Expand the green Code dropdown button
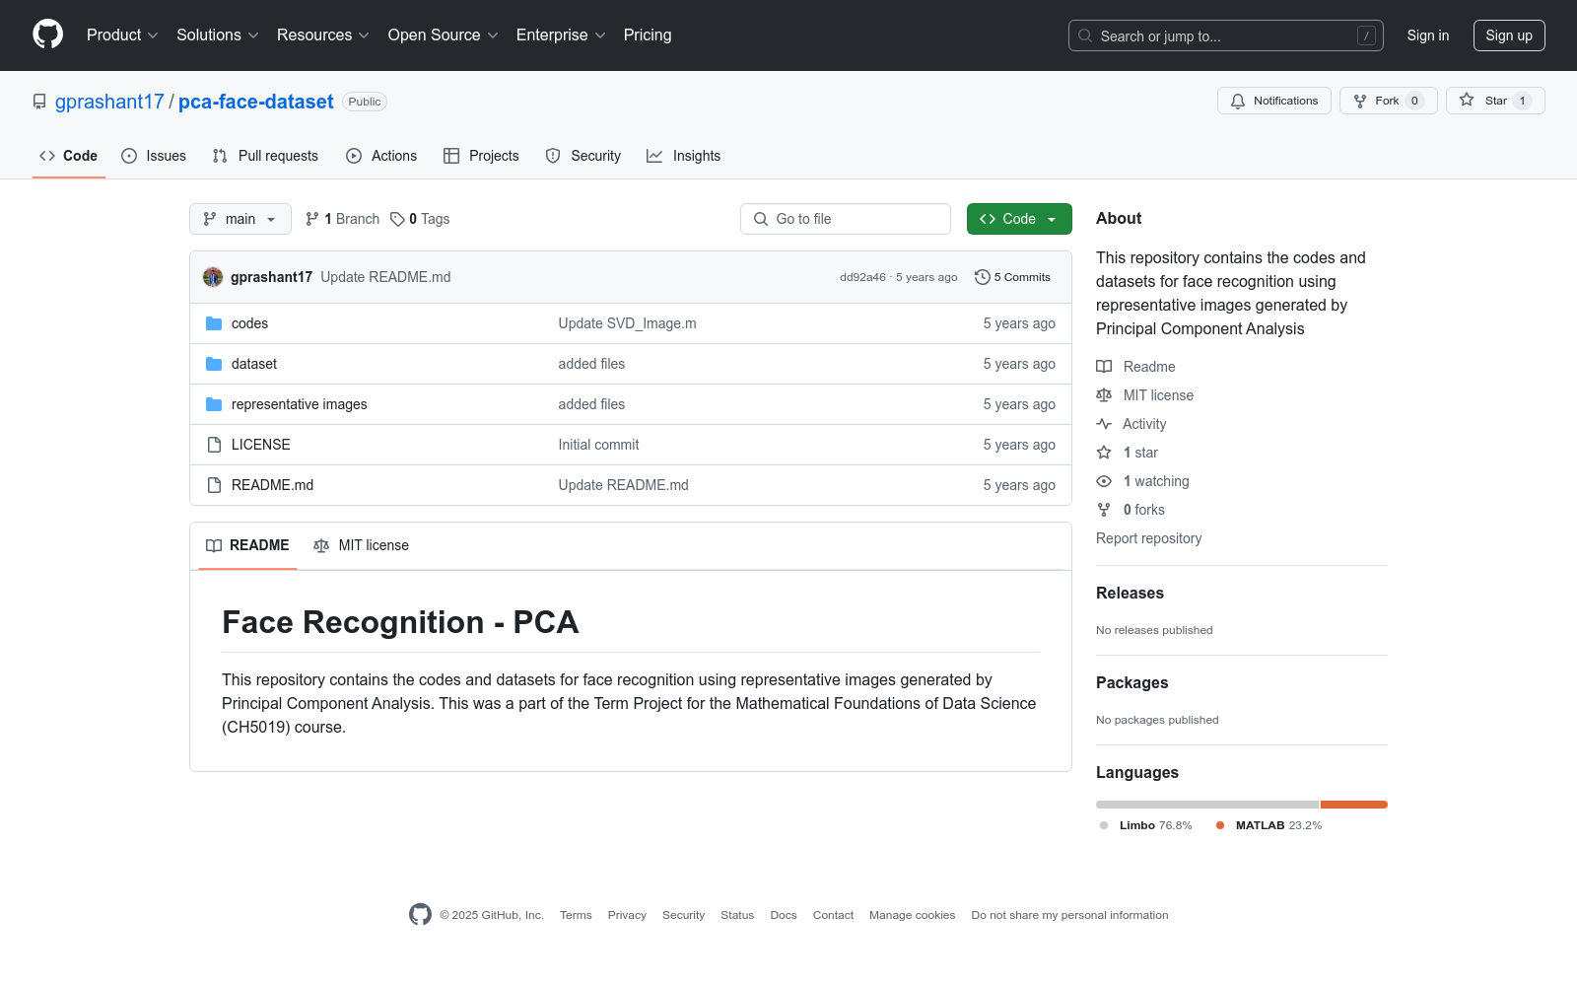1577x986 pixels. tap(1019, 219)
